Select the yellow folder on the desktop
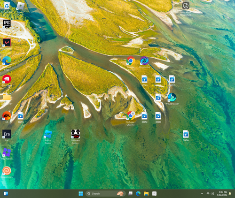Screen dimensions: 235x198 (7, 97)
